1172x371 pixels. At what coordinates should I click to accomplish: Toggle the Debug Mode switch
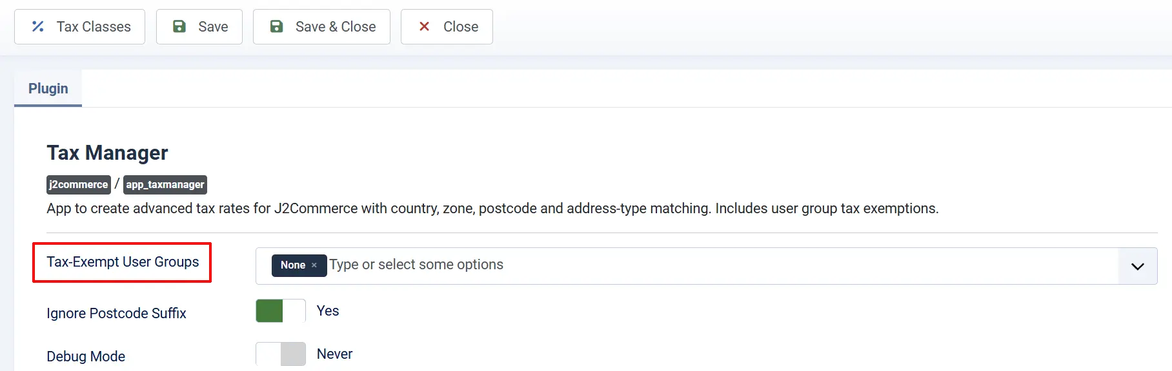(x=281, y=354)
